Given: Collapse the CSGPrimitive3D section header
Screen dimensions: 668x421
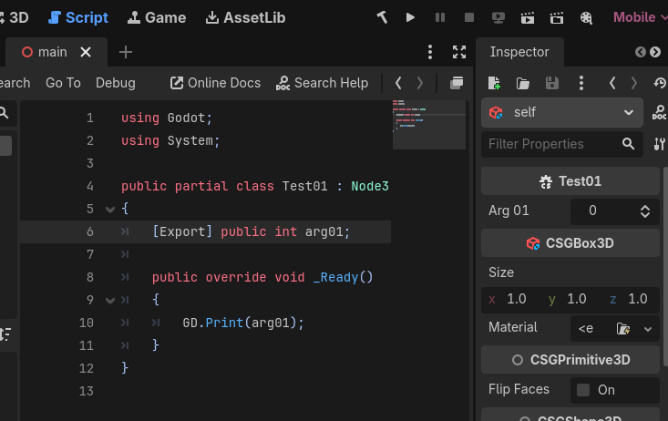Looking at the screenshot, I should tap(570, 360).
